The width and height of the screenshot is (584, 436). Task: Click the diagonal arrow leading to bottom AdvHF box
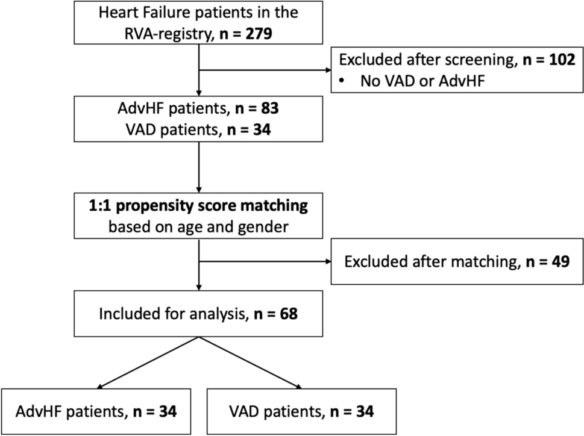pyautogui.click(x=146, y=363)
